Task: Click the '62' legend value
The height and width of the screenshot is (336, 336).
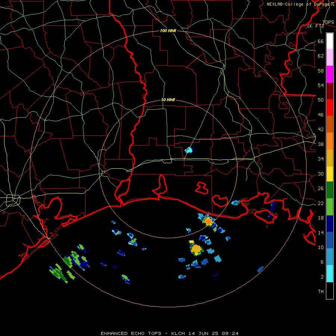Action: (x=321, y=56)
